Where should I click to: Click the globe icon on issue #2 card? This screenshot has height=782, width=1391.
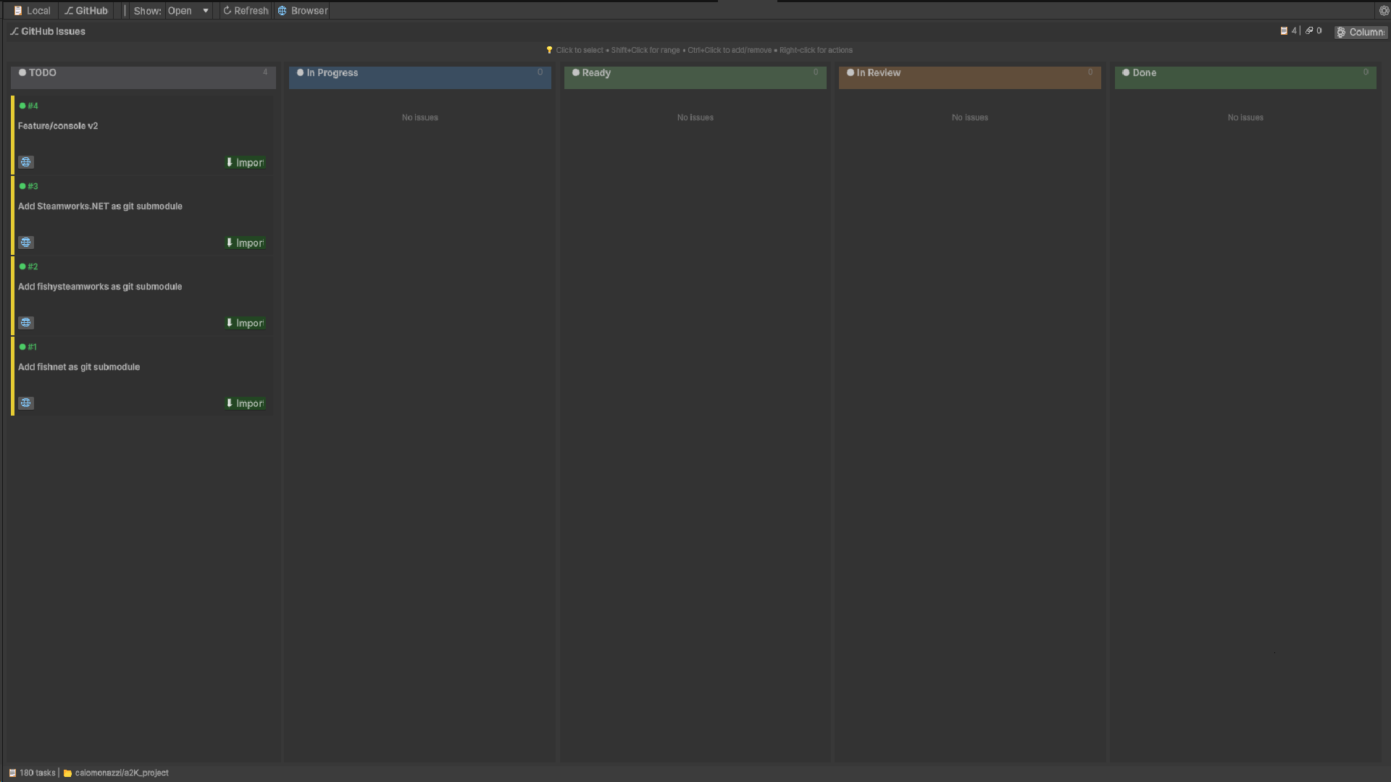click(26, 323)
